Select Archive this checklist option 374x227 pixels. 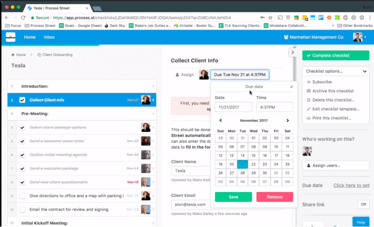point(333,91)
